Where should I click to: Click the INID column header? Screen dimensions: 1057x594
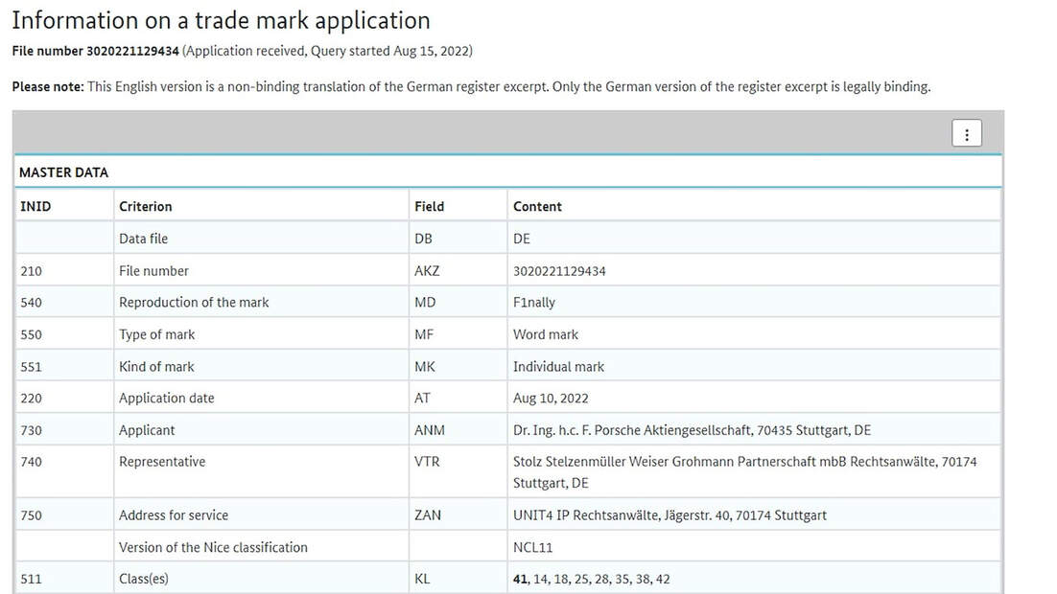(x=64, y=206)
